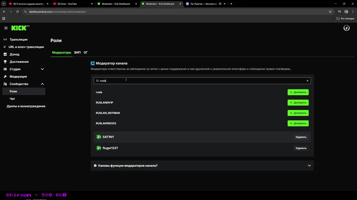The image size is (357, 200).
Task: Click the URL и ключ трансляции key icon
Action: click(5, 47)
